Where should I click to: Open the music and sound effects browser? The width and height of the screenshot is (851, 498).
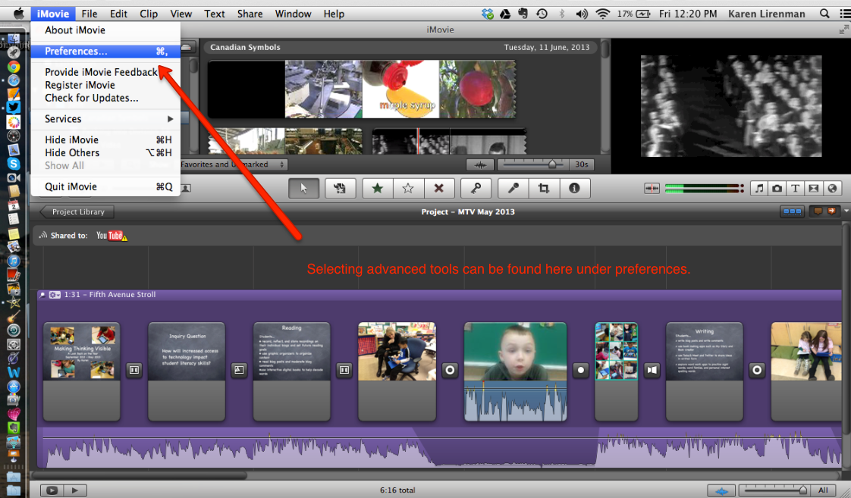point(759,188)
